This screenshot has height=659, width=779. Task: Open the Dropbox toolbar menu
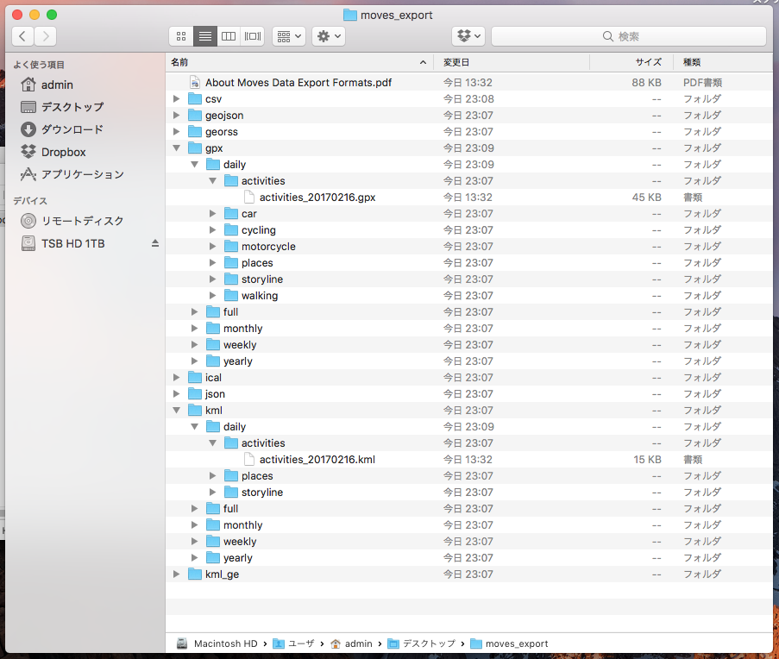click(468, 36)
